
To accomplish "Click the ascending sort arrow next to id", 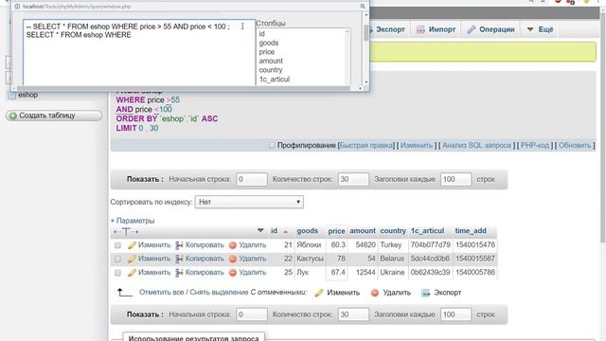I will click(x=286, y=231).
